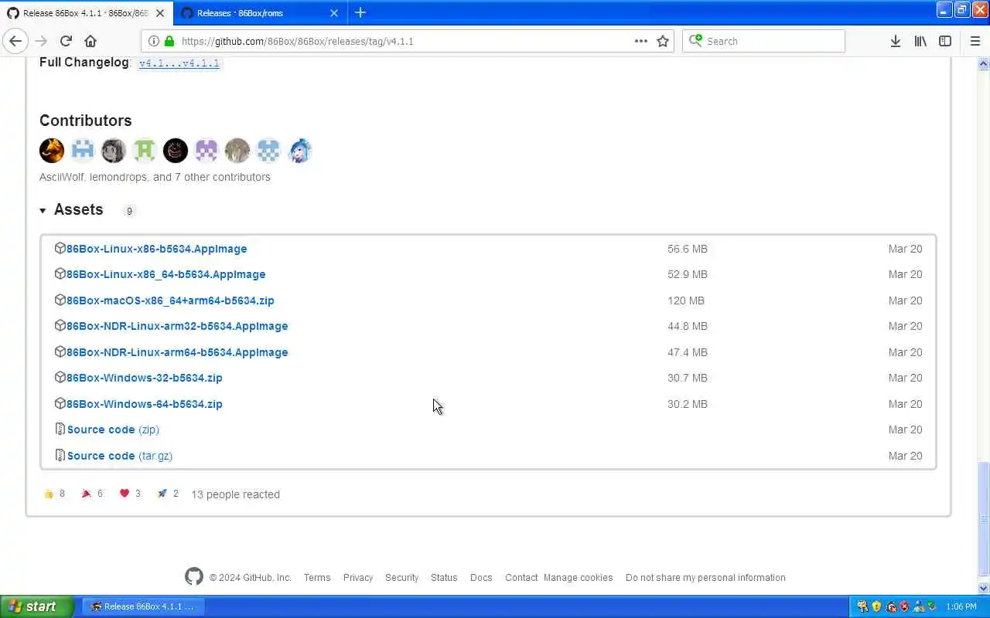The width and height of the screenshot is (990, 618).
Task: Download 86Box-NDR-Linux-arm64-b5634.AppImage
Action: tap(177, 352)
